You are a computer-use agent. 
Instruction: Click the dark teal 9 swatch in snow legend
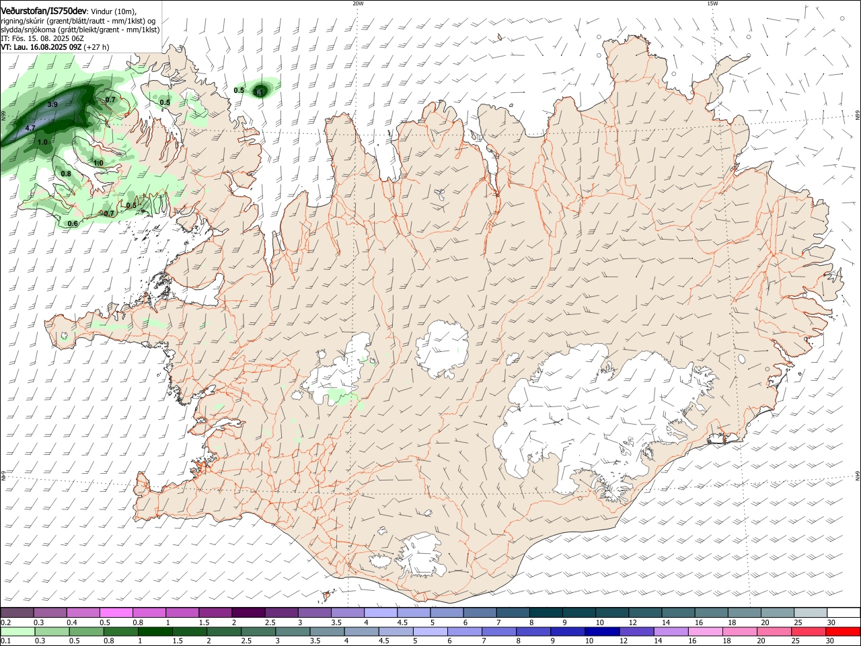point(578,613)
